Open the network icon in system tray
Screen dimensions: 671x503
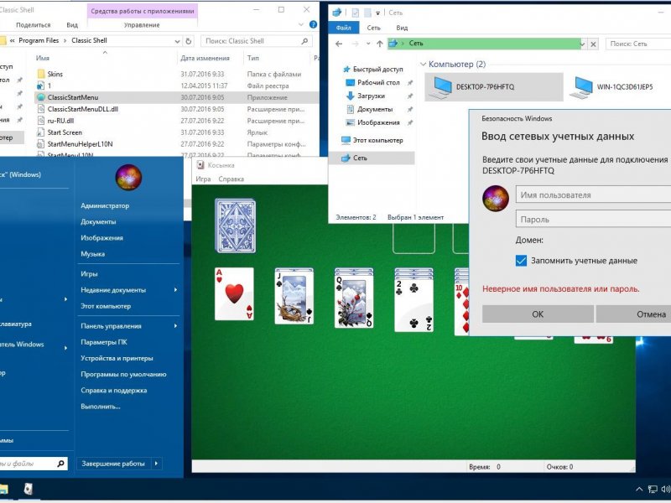coord(653,489)
